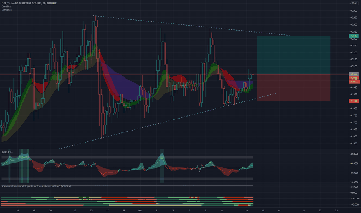Click the 0.1550 price axis label

[x=354, y=143]
